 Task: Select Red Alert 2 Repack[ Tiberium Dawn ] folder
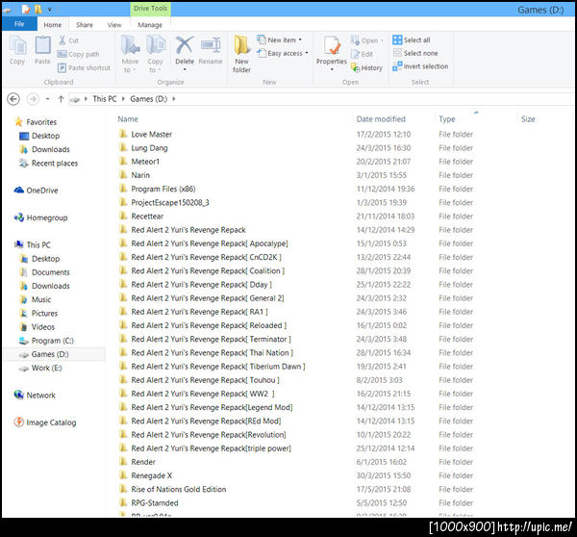tap(218, 367)
